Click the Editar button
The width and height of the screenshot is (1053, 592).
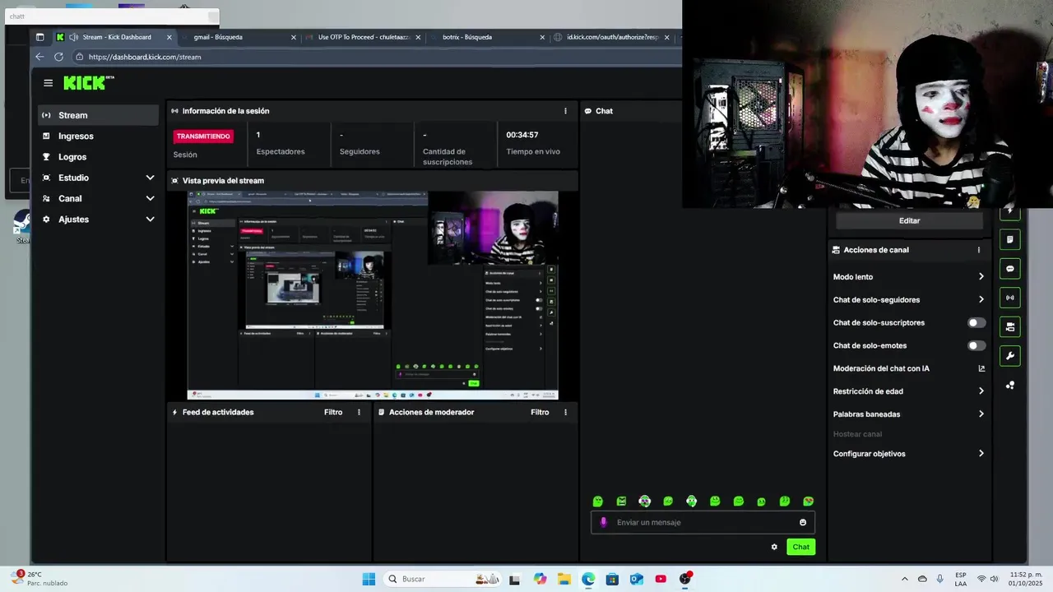909,220
